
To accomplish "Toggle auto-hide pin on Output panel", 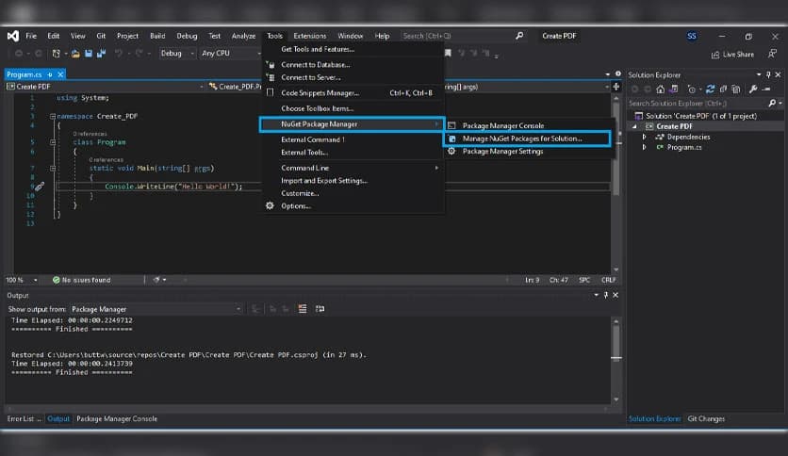I will coord(605,295).
